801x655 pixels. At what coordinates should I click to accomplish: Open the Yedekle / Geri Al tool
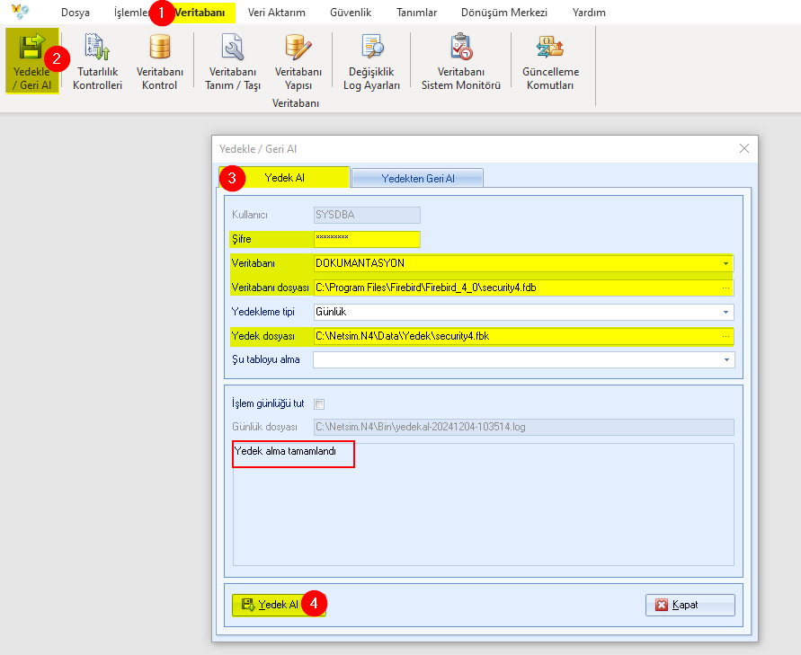(31, 61)
